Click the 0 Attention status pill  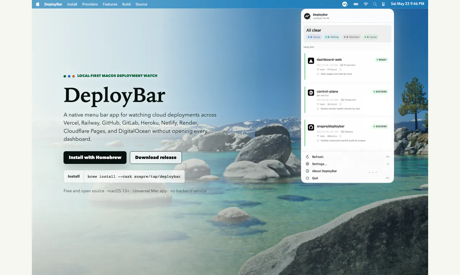click(x=352, y=37)
